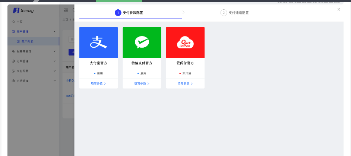This screenshot has height=156, width=351.
Task: Click the 微信支付官方 card title
Action: tap(142, 63)
